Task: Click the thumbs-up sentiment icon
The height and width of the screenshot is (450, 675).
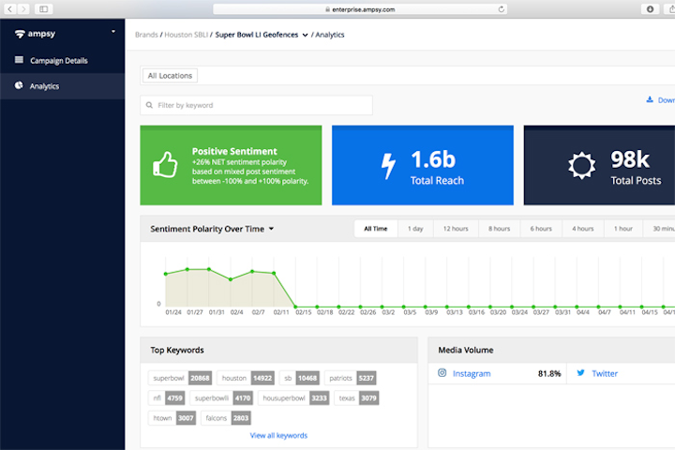Action: (165, 165)
